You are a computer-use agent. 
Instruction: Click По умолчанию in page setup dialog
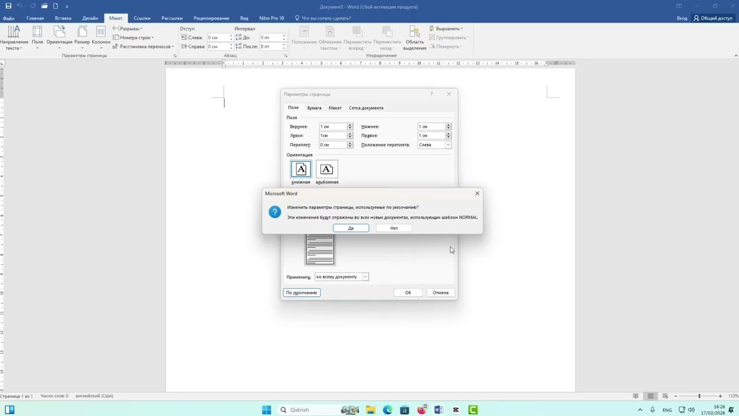[301, 292]
